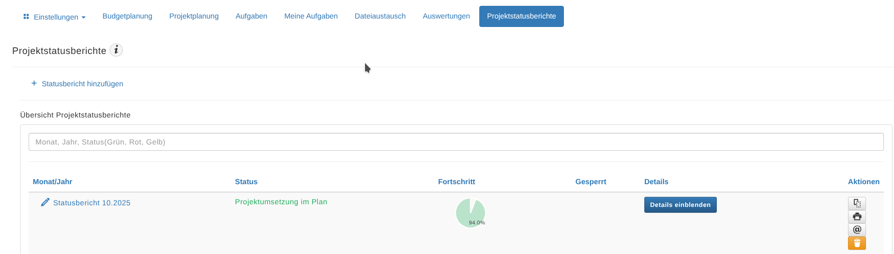This screenshot has width=894, height=254.
Task: Switch to the Projektplanung tab
Action: click(194, 16)
